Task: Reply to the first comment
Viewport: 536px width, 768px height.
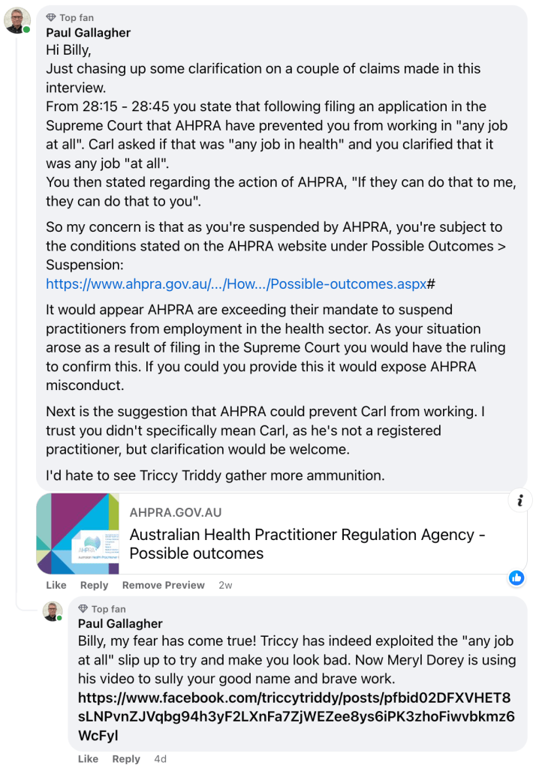Action: coord(95,585)
